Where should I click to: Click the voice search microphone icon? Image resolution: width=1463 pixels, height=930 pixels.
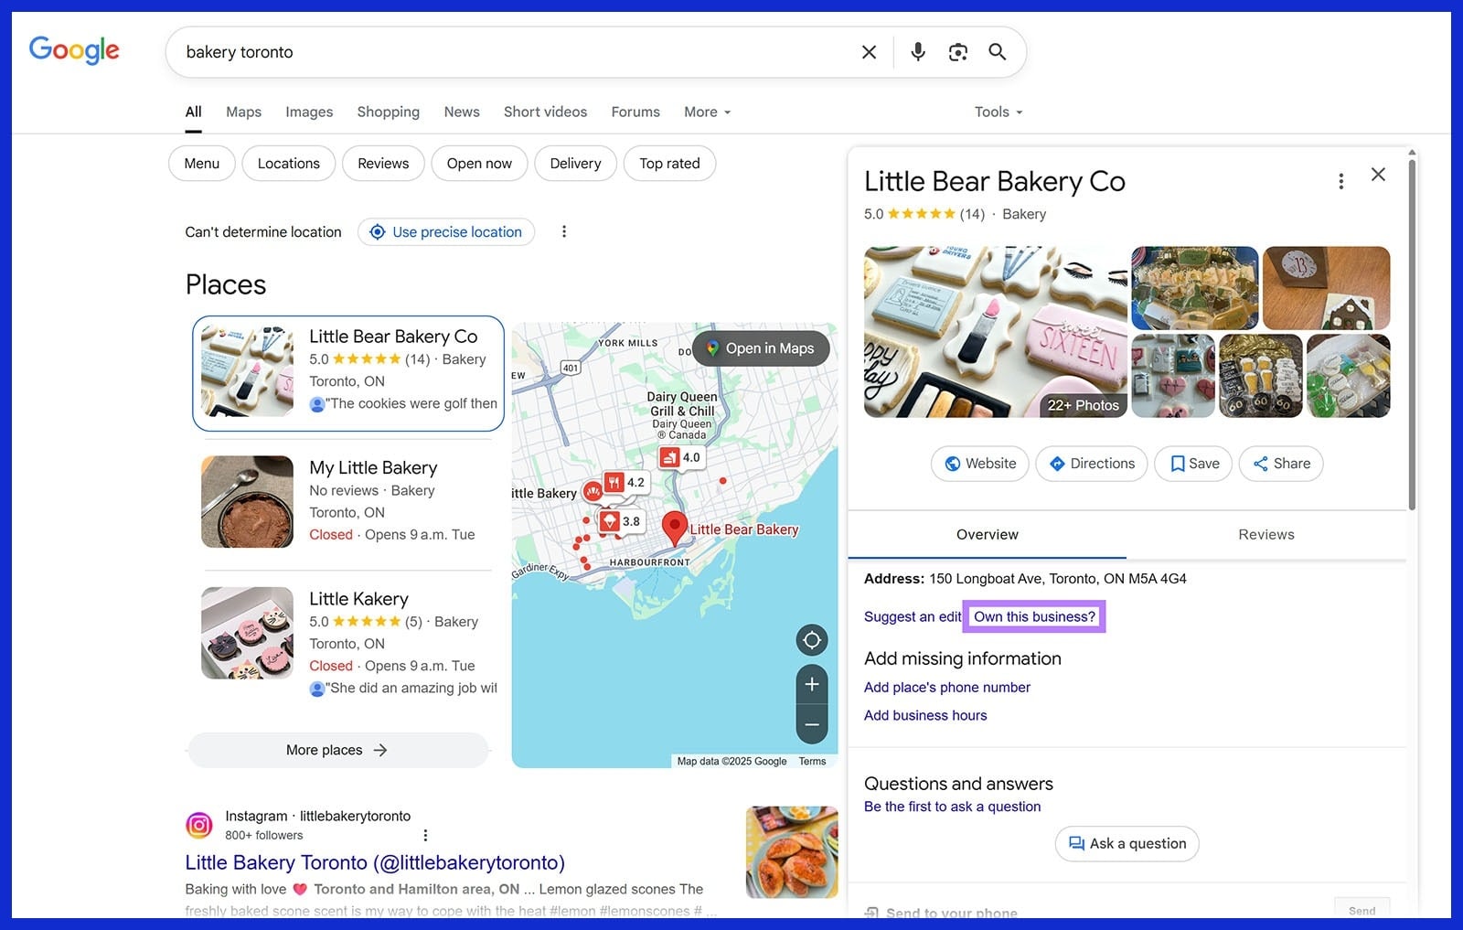917,52
